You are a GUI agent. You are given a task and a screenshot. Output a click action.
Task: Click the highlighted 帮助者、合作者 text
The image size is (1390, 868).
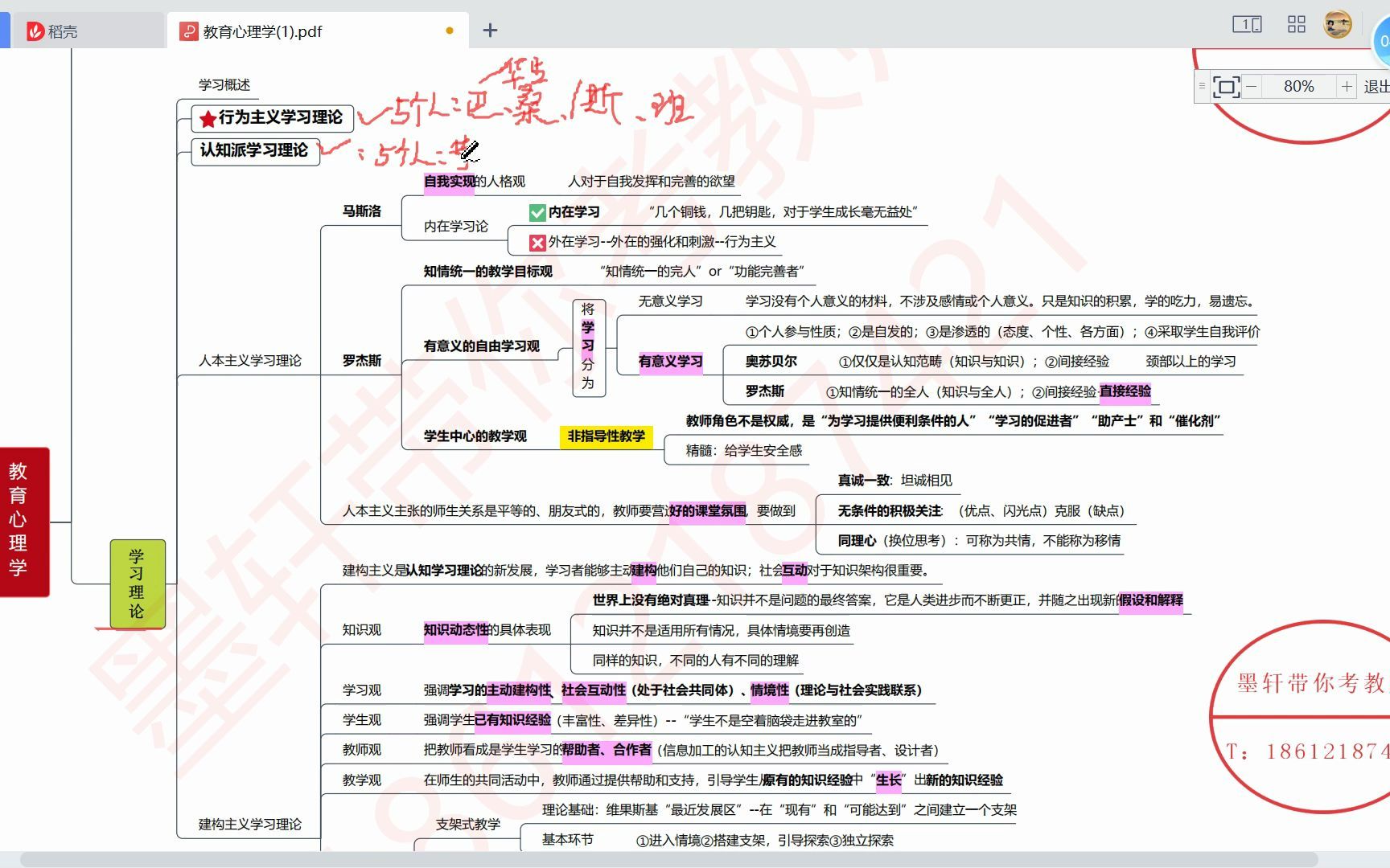[607, 750]
